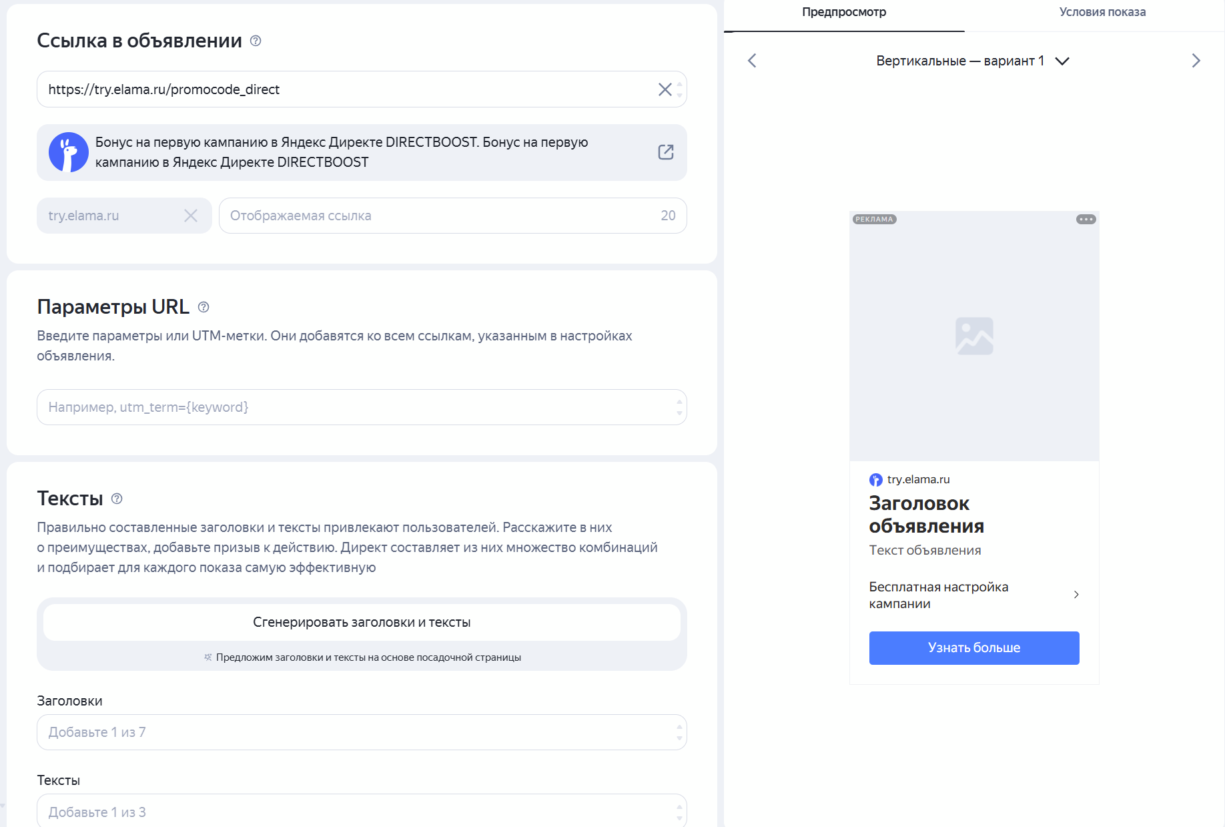Clear the ad URL with the X icon
Screen dimensions: 1225x827
[665, 89]
